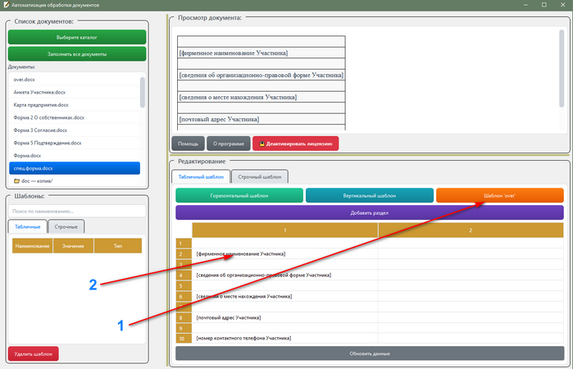Click '[сведения о месте нахождения Участника]' editing cell
This screenshot has height=369, width=573.
(285, 296)
